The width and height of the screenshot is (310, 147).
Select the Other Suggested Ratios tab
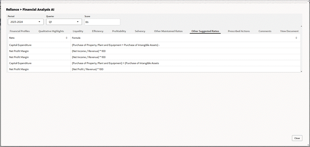(x=205, y=31)
